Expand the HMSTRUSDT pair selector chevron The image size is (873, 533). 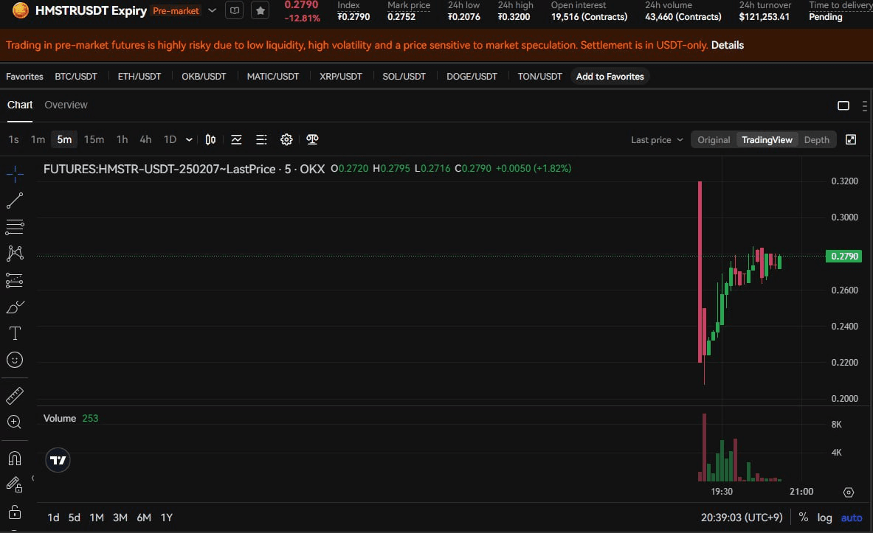(x=212, y=11)
